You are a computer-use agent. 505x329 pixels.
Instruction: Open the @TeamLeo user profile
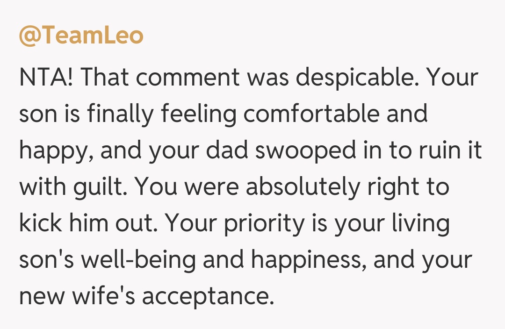(81, 36)
